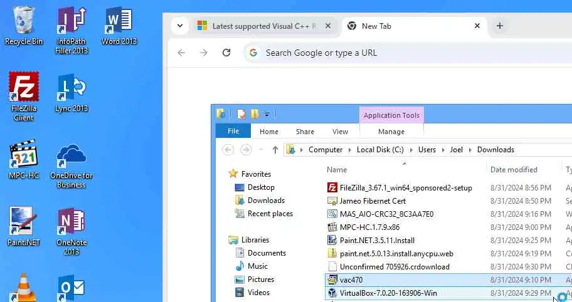
Task: Click Local Disk (C:) in address breadcrumb
Action: (380, 150)
